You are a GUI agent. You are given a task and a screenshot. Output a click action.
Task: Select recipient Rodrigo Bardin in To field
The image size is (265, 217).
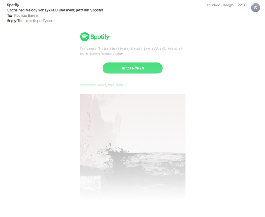(x=26, y=16)
